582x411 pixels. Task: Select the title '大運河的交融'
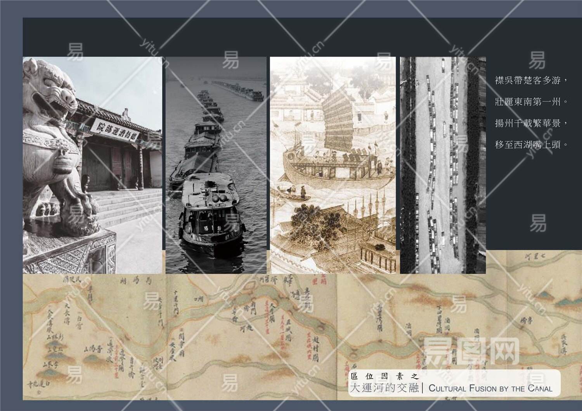[384, 388]
